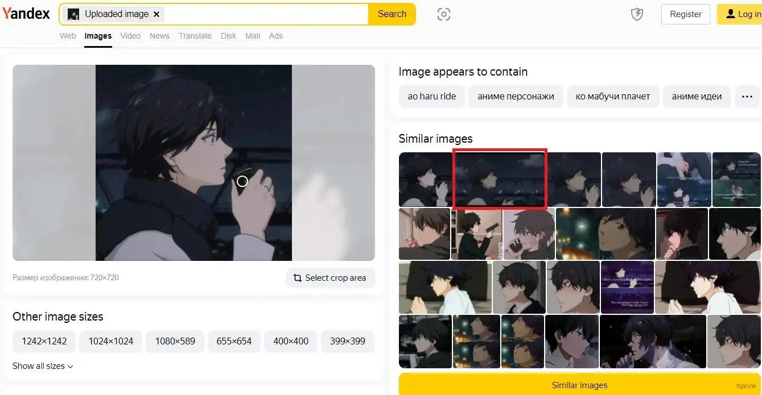Viewport: 762px width, 395px height.
Task: Switch to the Web tab
Action: 68,36
